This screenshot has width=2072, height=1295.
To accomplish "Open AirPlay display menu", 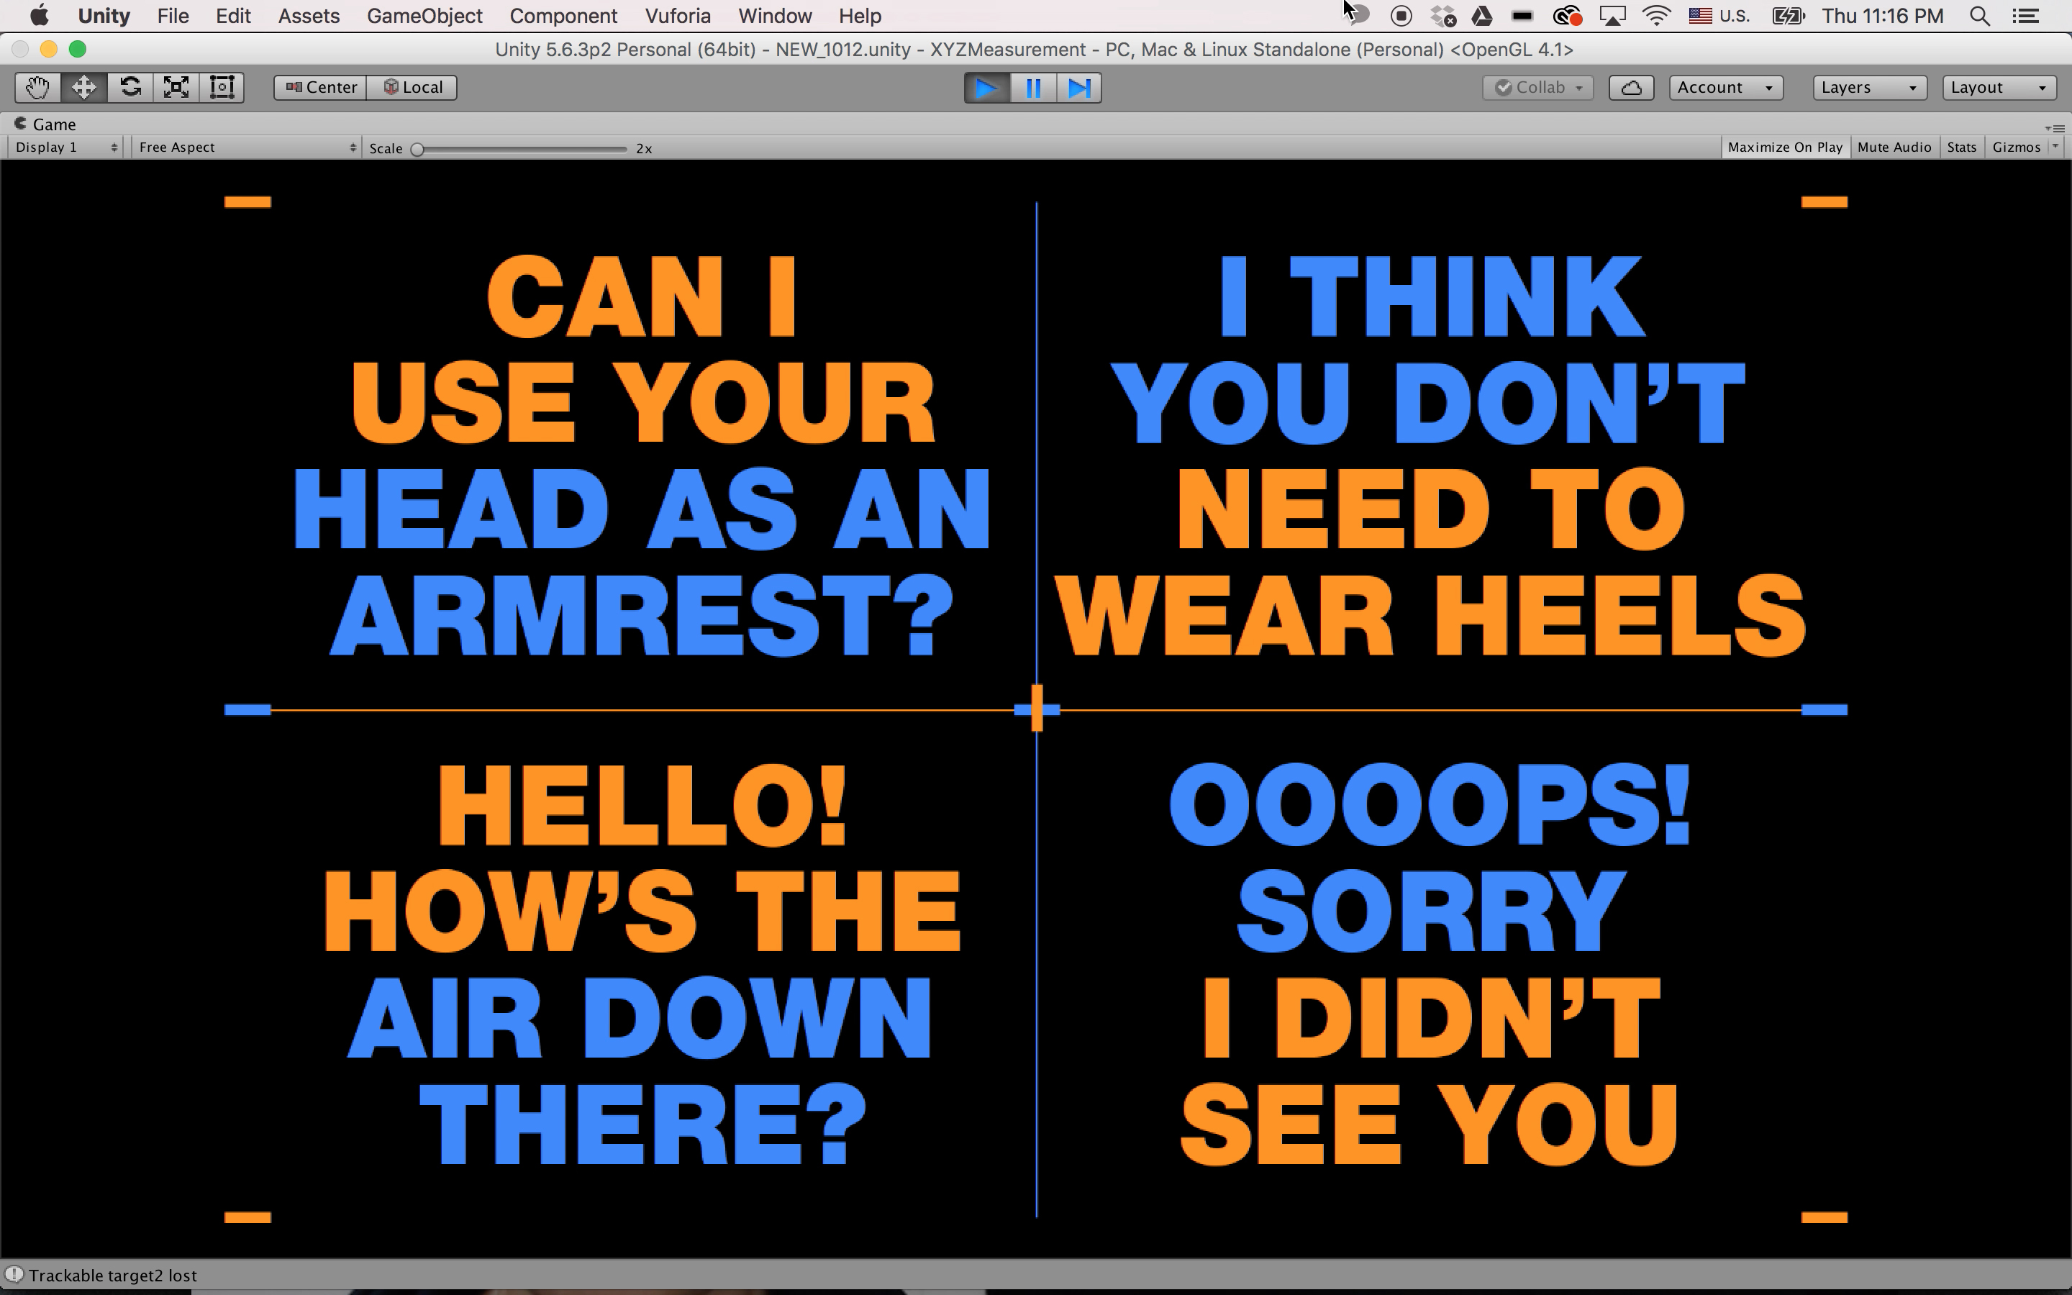I will [x=1613, y=15].
